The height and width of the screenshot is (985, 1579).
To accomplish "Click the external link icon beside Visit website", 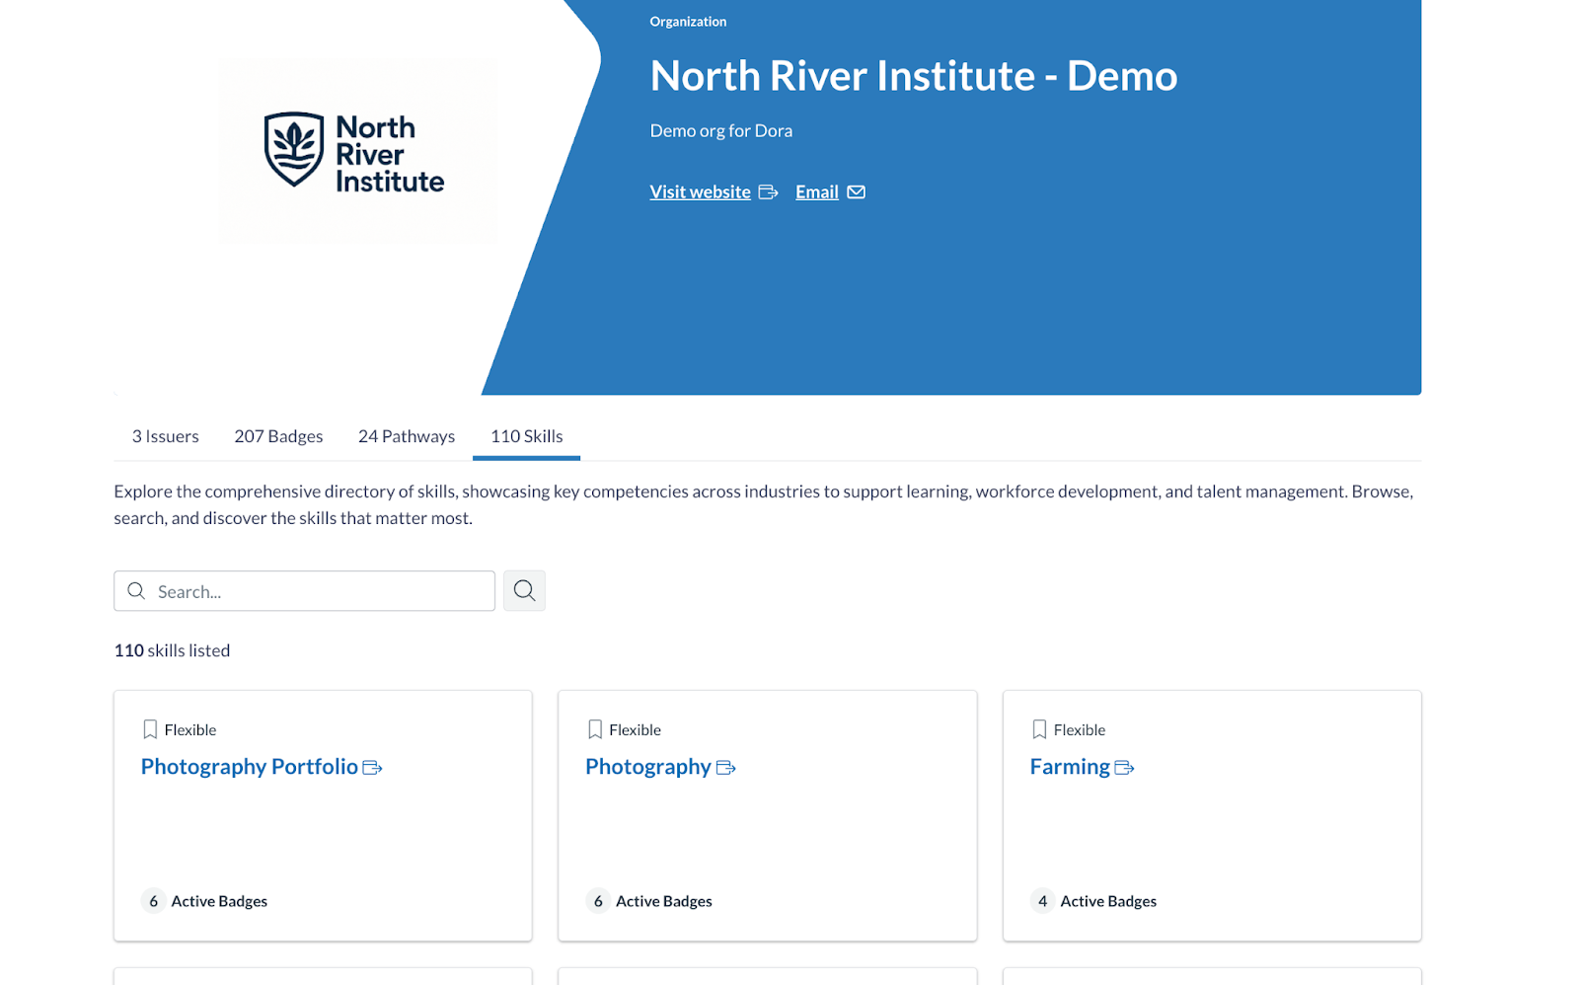I will 768,191.
